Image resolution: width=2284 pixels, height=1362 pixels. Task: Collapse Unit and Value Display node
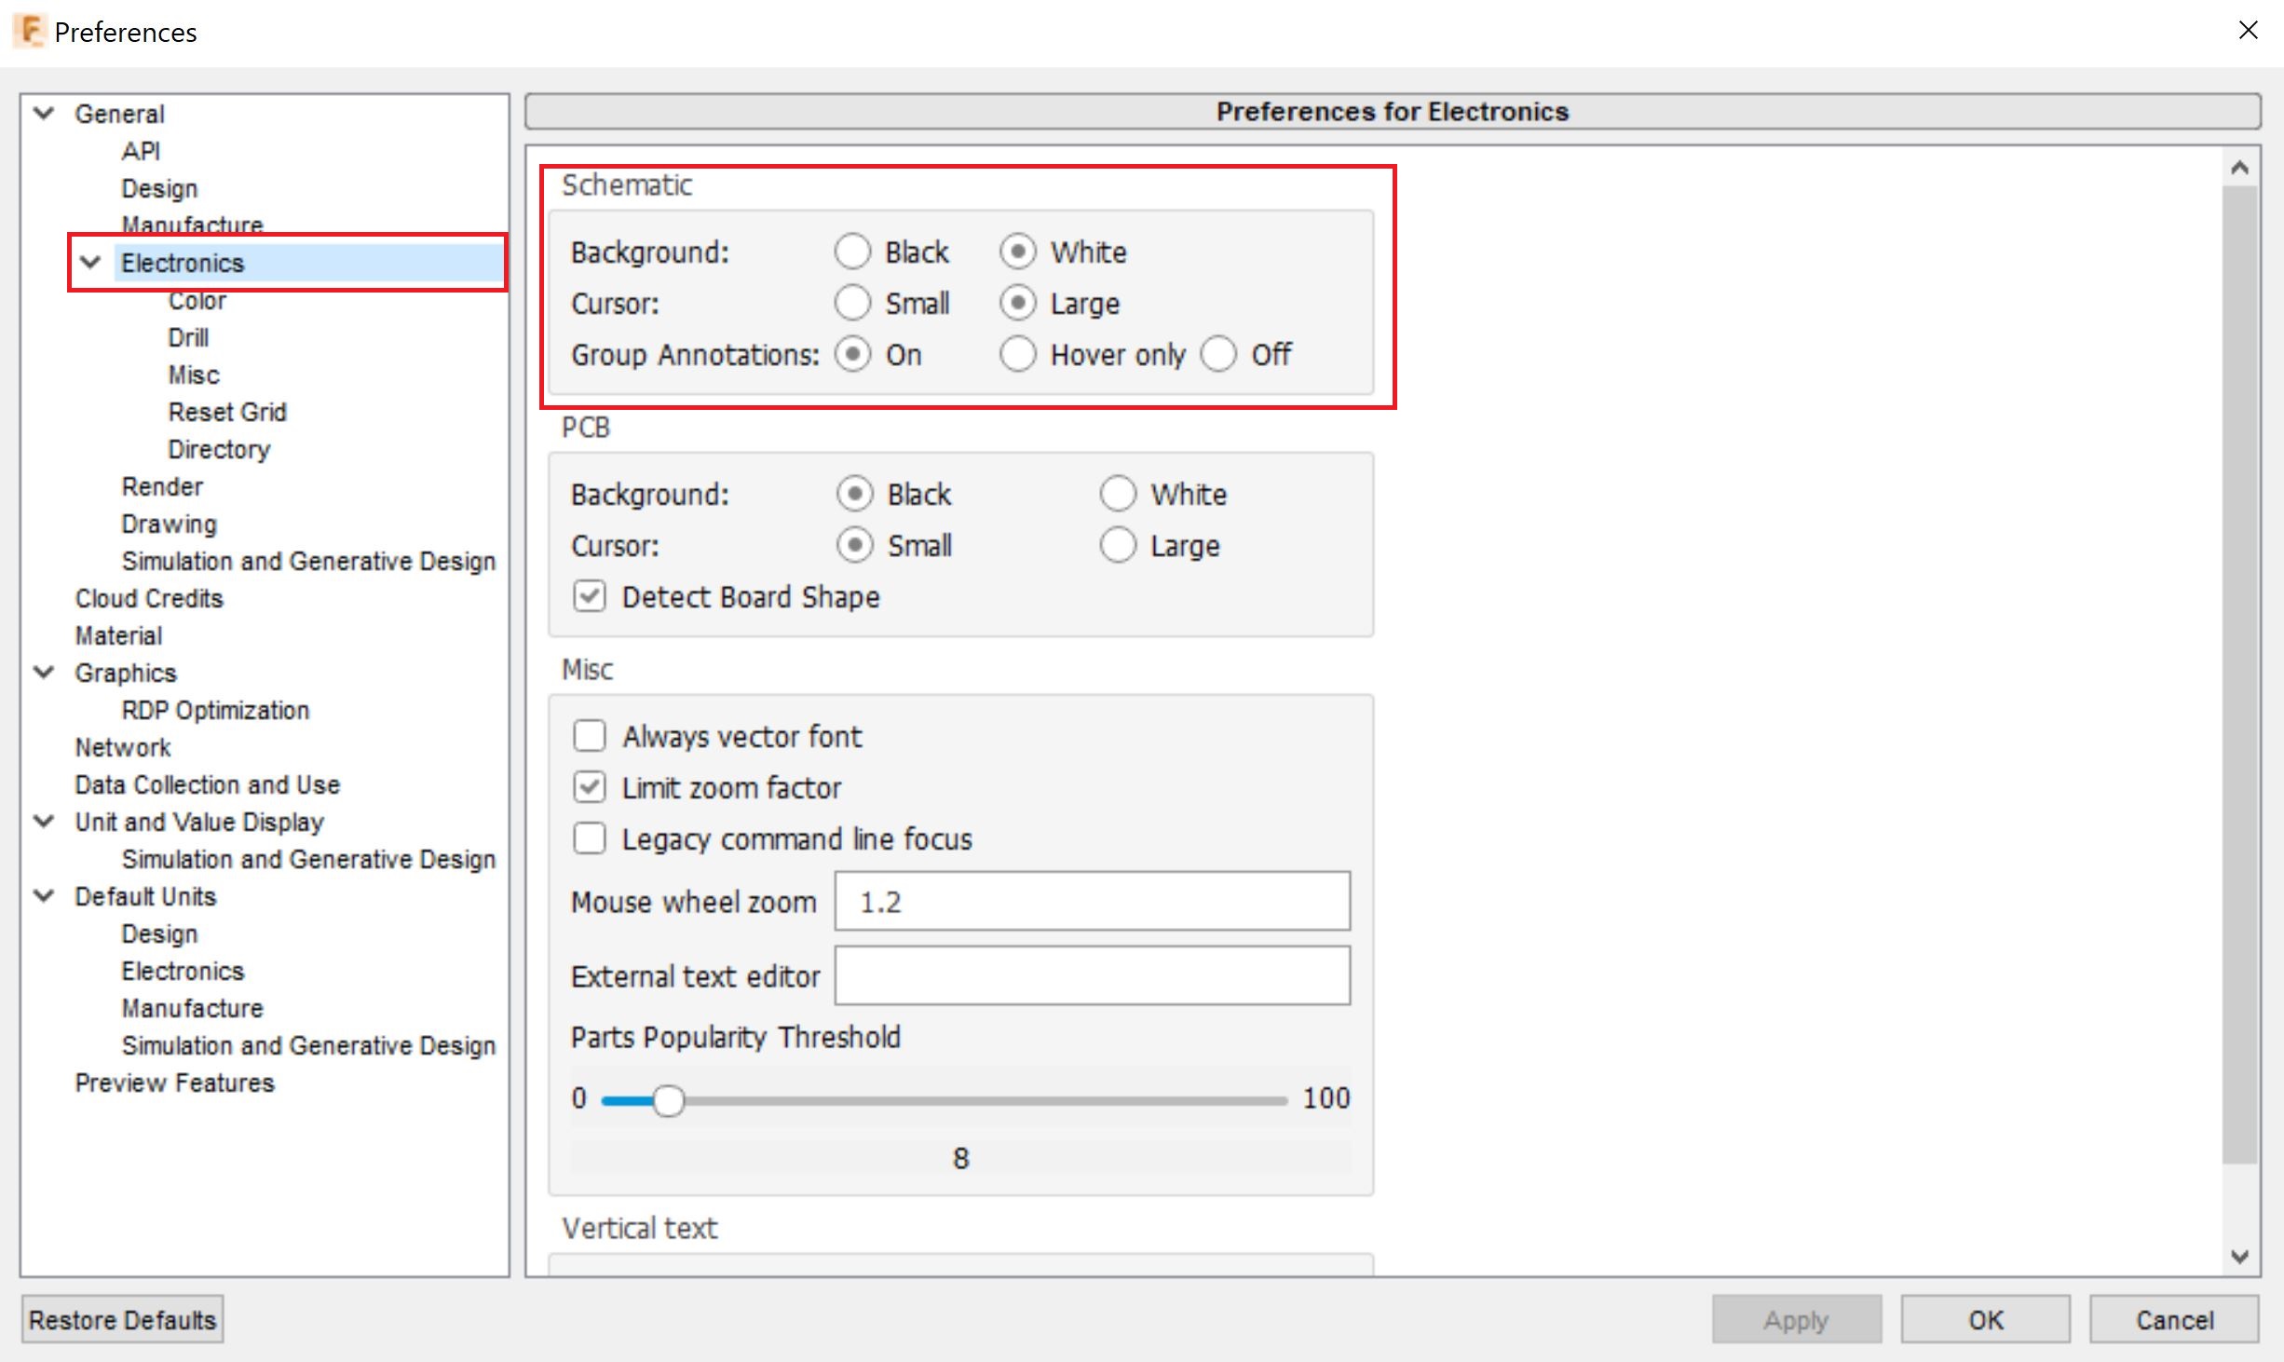44,822
